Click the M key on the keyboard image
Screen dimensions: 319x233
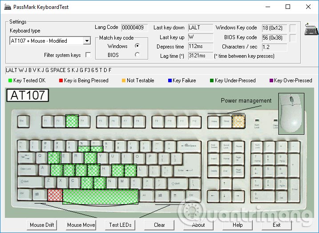(124, 182)
